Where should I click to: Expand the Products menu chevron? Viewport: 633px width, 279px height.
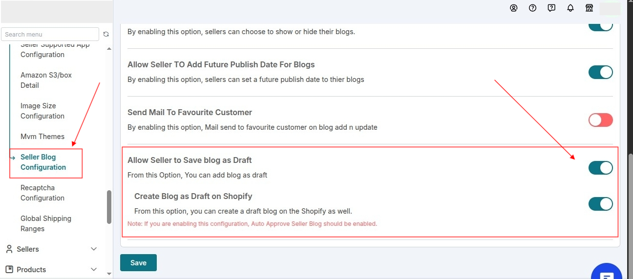[x=94, y=270]
